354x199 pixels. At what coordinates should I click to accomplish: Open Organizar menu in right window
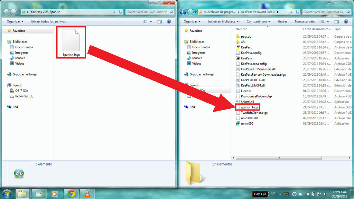click(192, 21)
